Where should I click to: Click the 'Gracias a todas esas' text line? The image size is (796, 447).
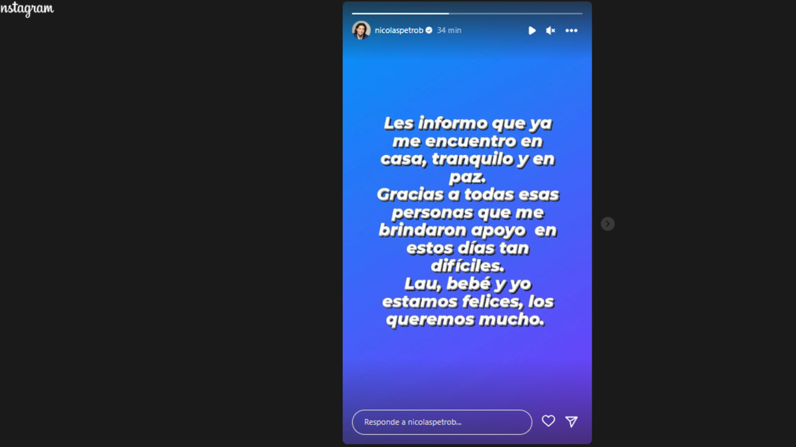tap(468, 195)
